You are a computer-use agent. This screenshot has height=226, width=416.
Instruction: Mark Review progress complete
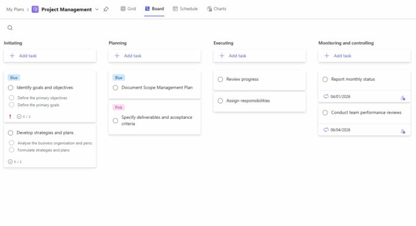pyautogui.click(x=220, y=80)
